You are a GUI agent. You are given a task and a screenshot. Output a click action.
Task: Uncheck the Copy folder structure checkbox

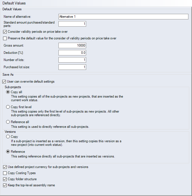click(5, 179)
